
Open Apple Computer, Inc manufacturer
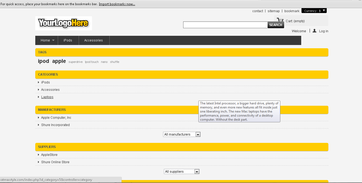[56, 118]
